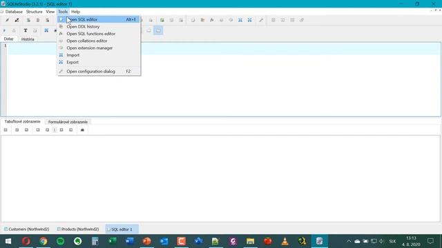Activate the SQL editor 1 window tab
Viewport: 442px width, 248px height.
[x=122, y=229]
